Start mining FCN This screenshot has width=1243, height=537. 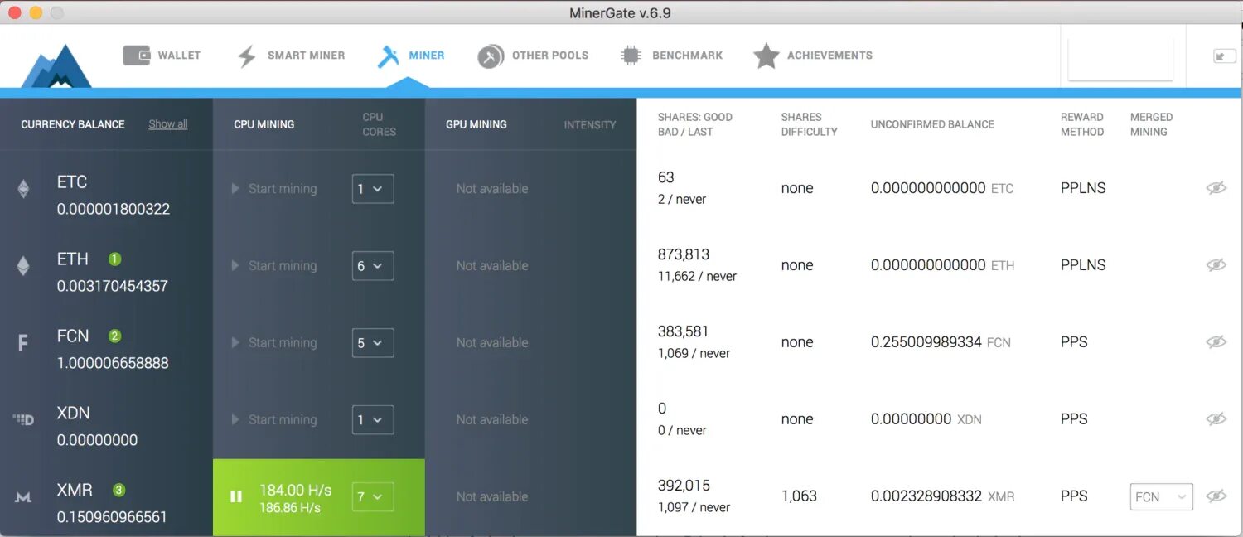[274, 343]
